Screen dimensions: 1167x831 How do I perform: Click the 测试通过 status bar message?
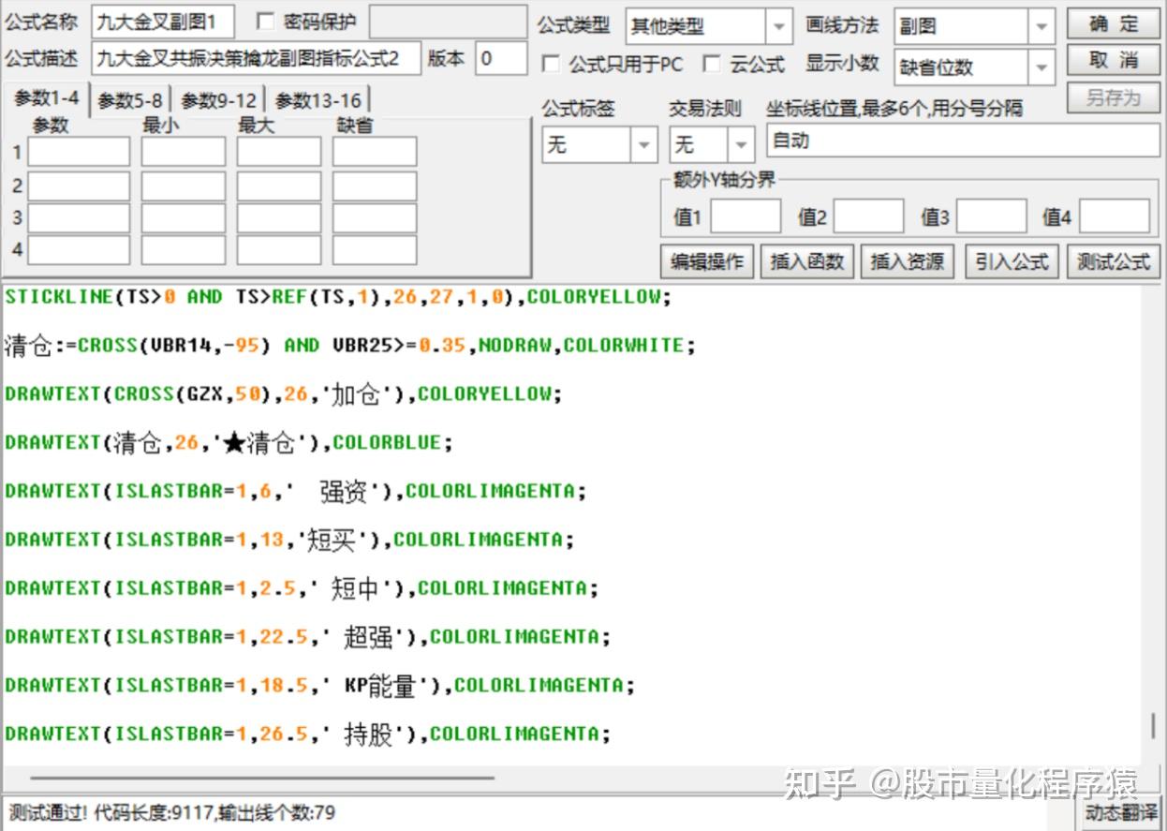[x=172, y=813]
